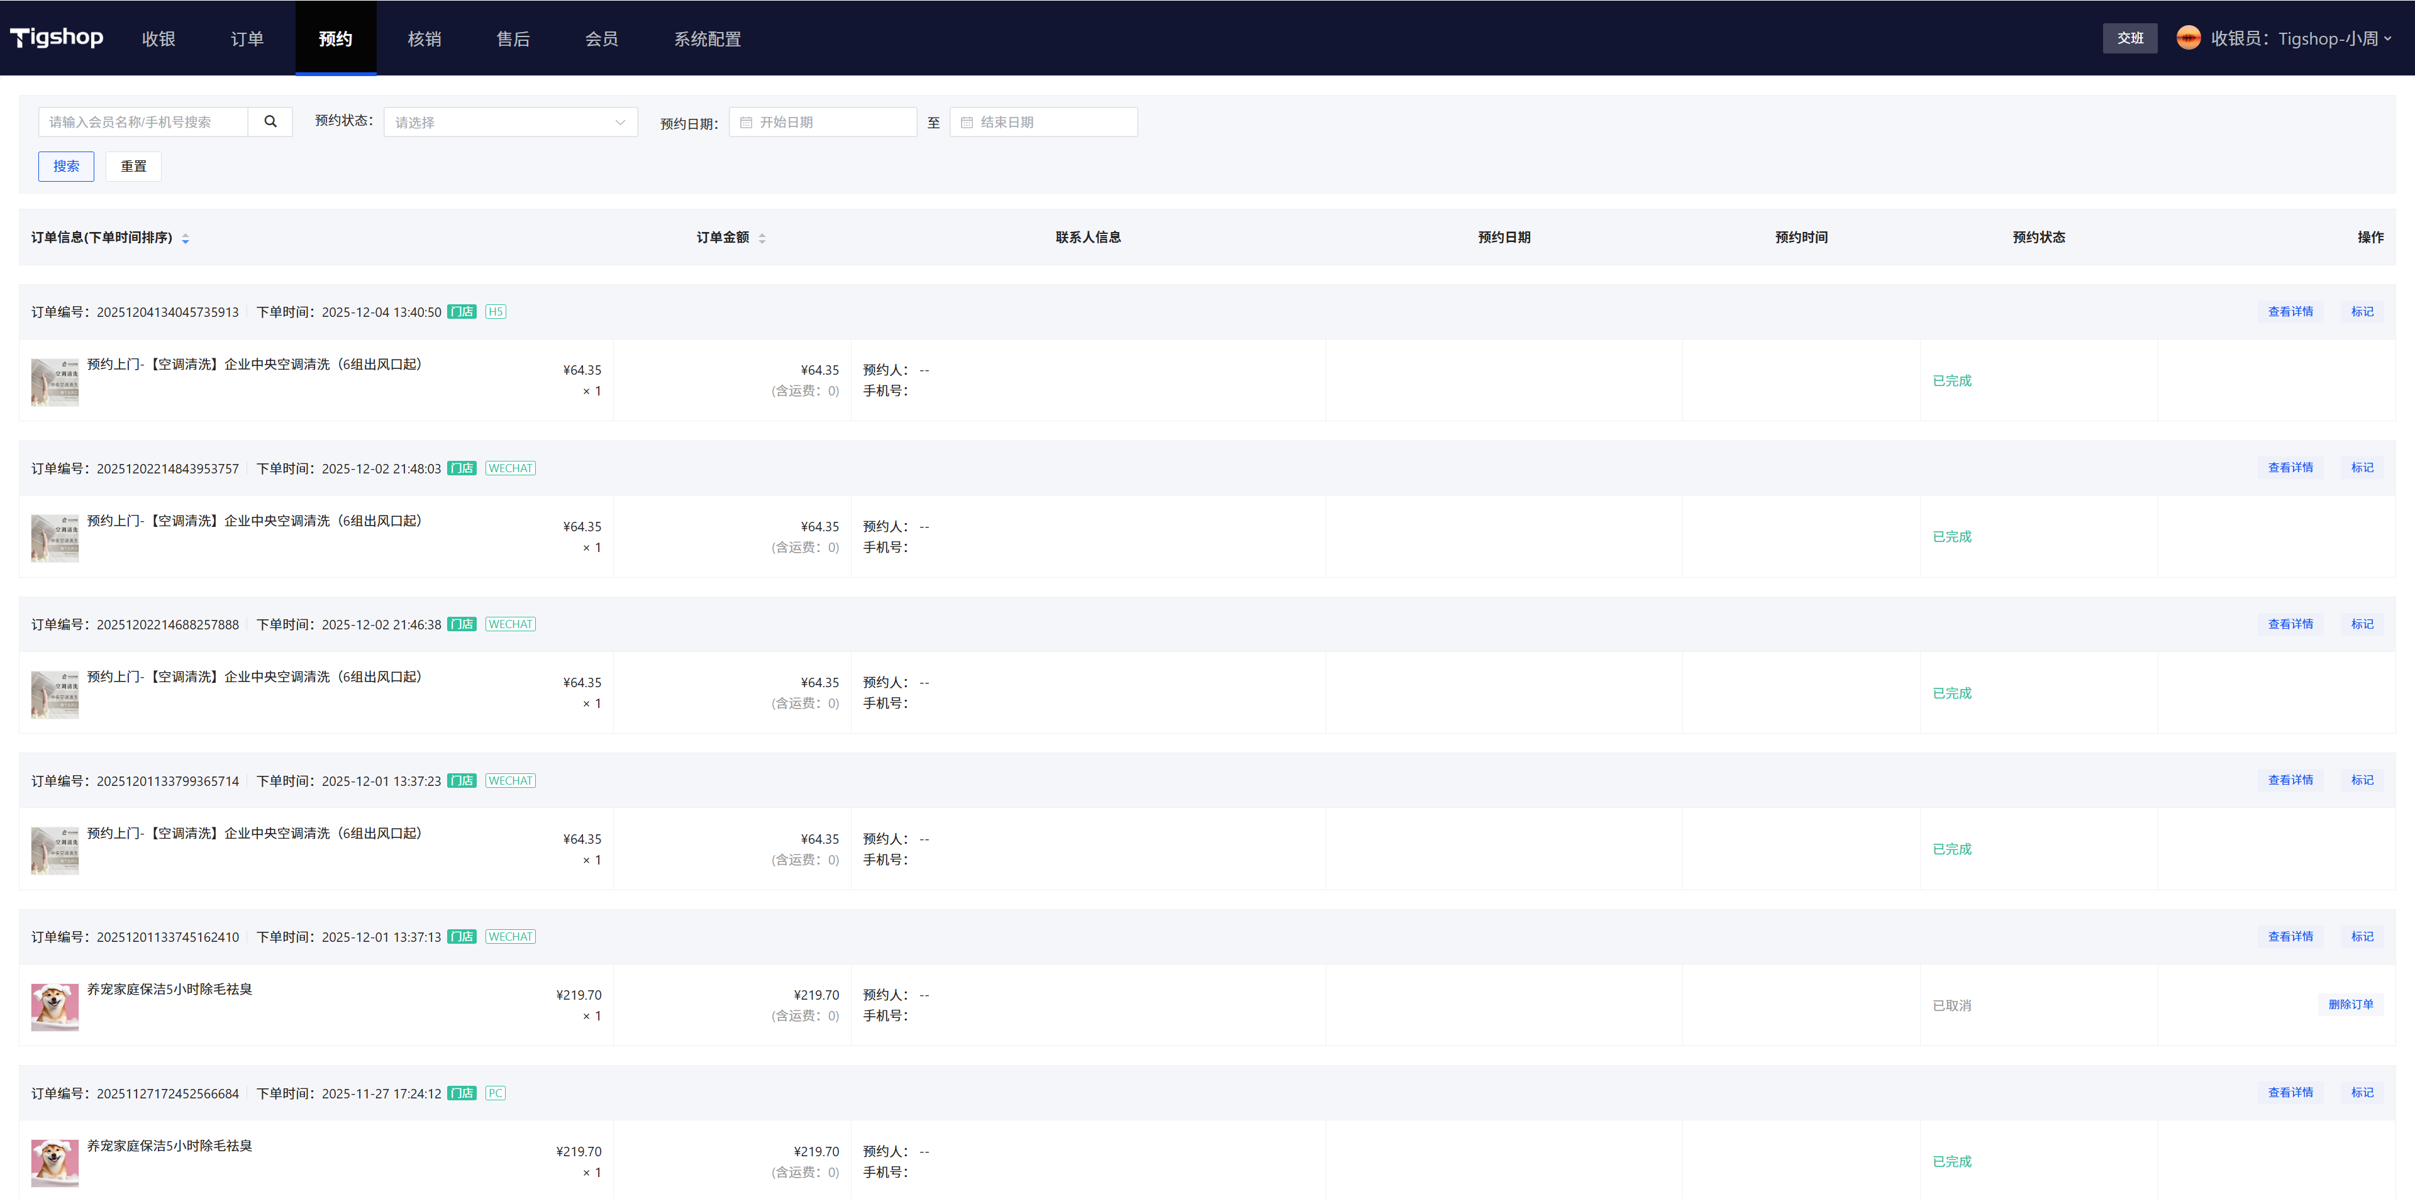The image size is (2415, 1199).
Task: Click the 搜索 button
Action: (65, 166)
